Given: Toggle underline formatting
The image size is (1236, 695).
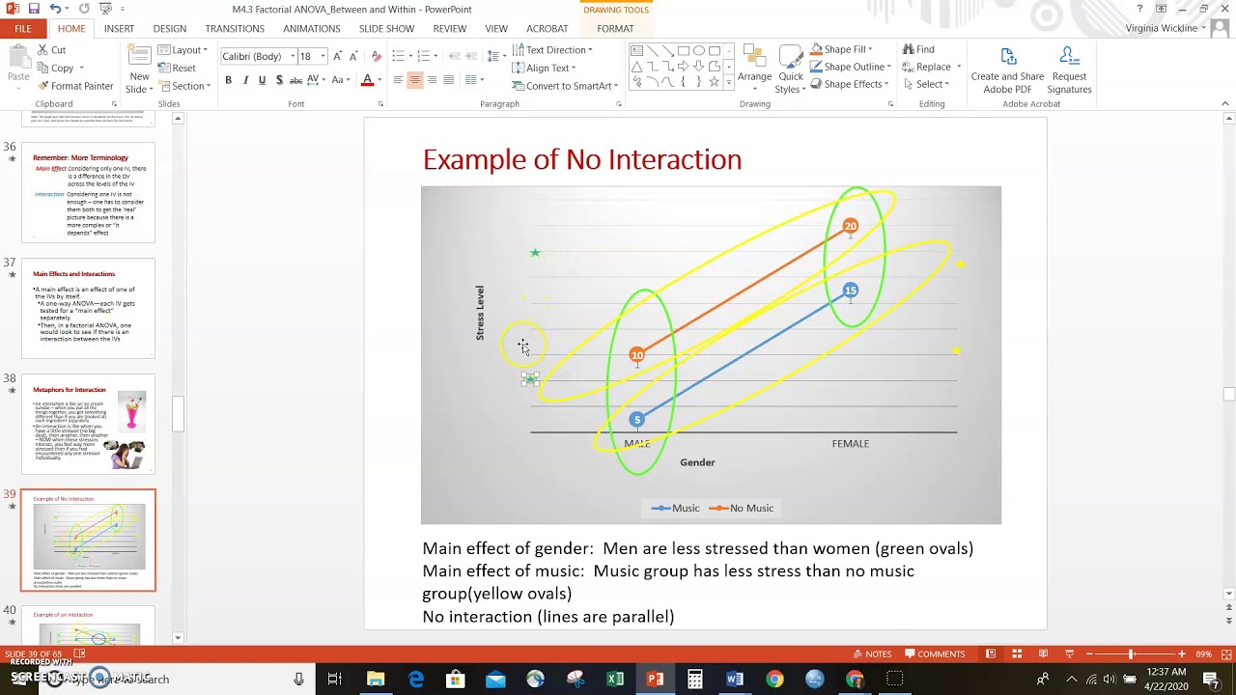Looking at the screenshot, I should coord(262,80).
